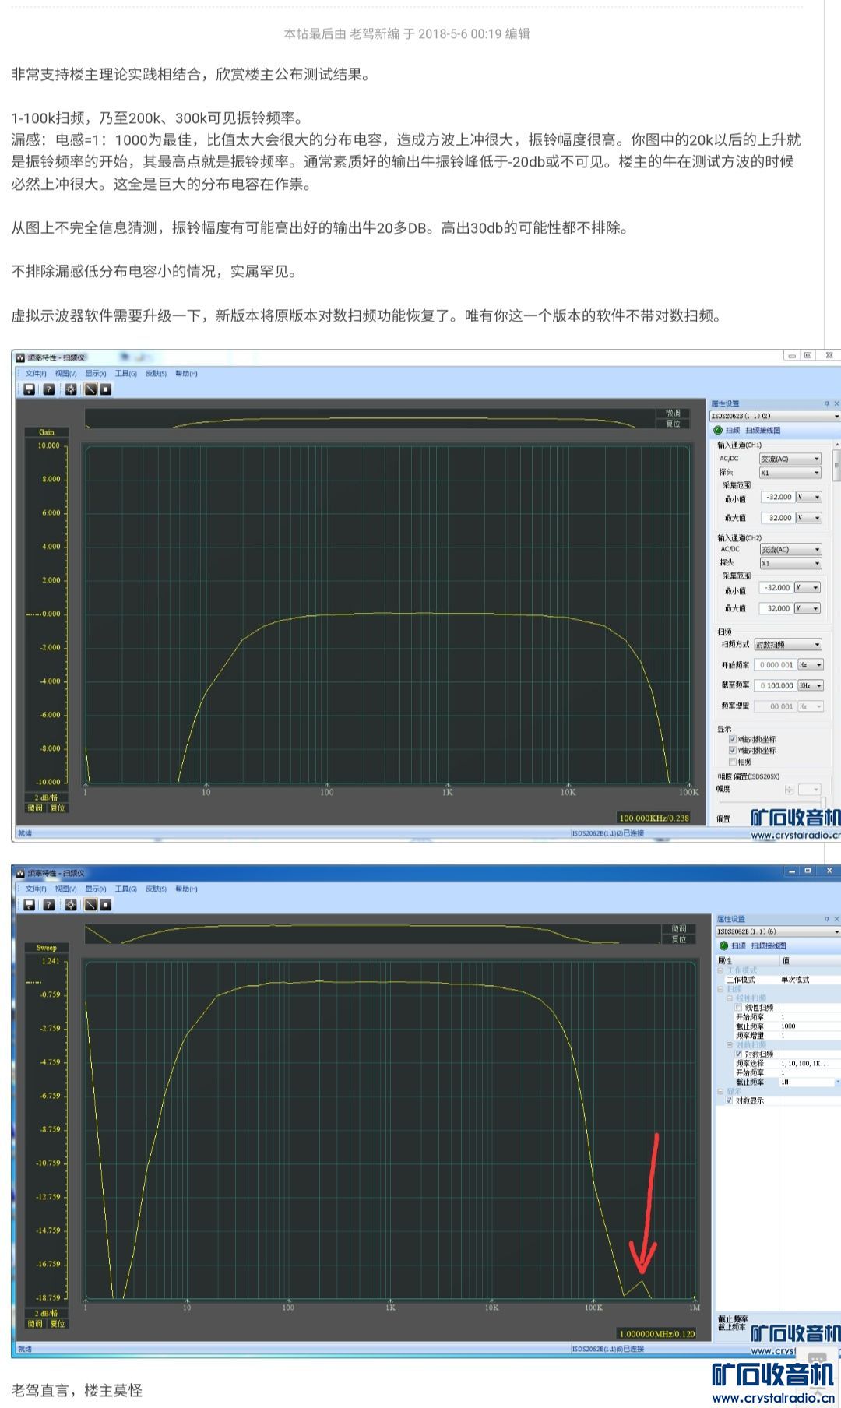Click 微调 button above upper graph
Screen dimensions: 841x1408
[x=673, y=414]
